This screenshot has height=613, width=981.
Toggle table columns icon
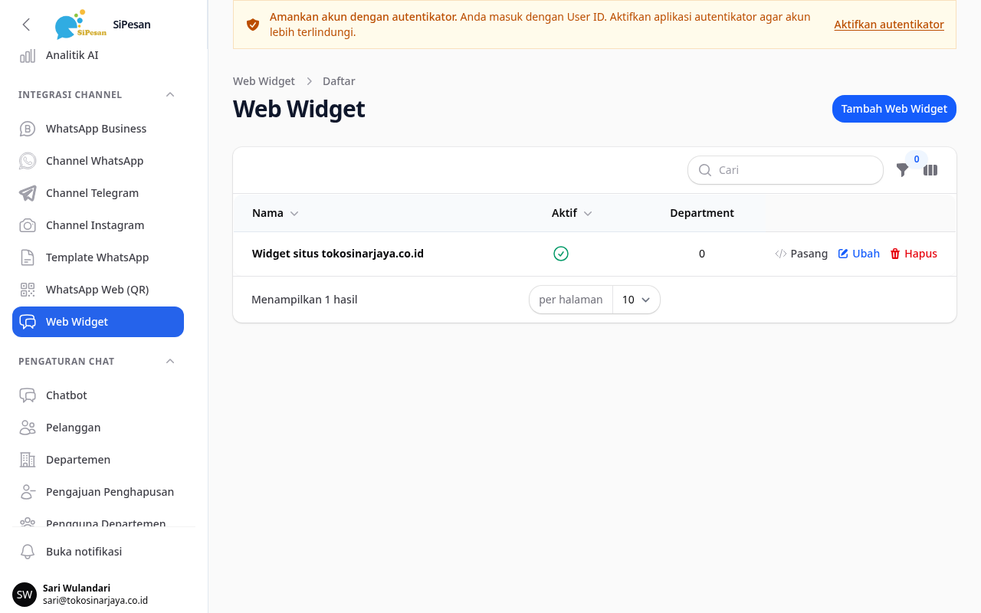coord(930,170)
